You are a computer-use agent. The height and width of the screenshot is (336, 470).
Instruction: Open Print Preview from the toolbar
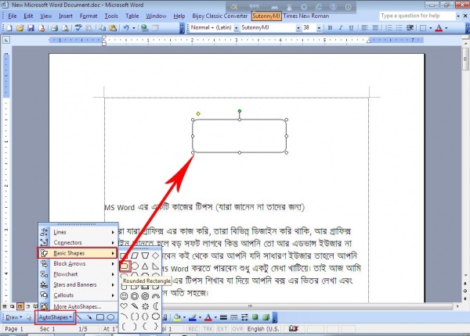[x=65, y=28]
